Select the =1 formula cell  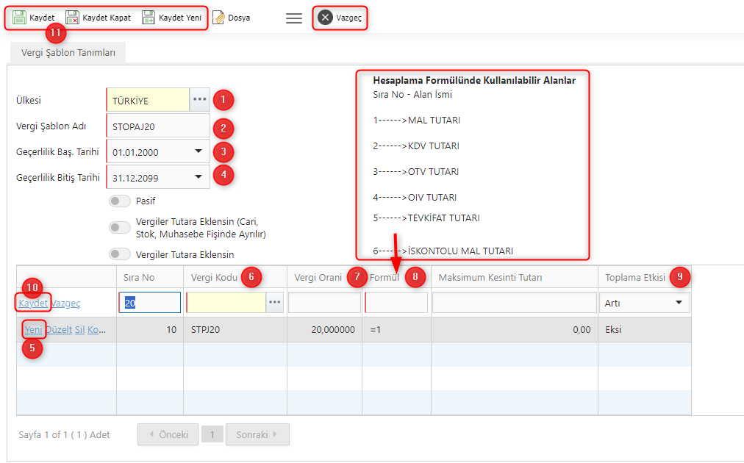(x=397, y=330)
